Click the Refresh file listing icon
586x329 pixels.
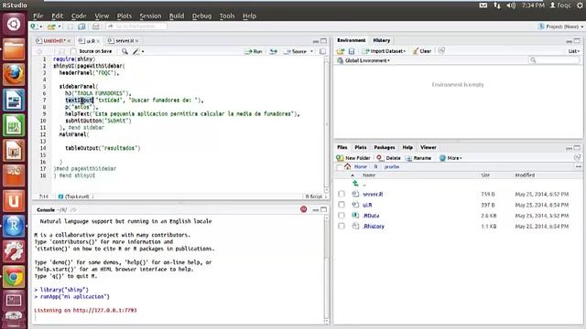(x=577, y=158)
